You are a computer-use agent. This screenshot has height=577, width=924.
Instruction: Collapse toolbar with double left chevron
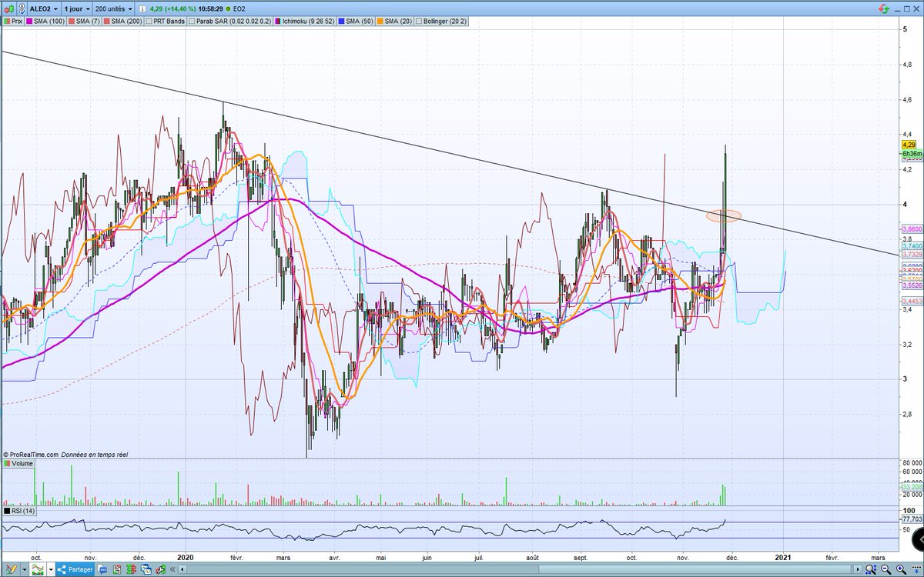tap(172, 569)
